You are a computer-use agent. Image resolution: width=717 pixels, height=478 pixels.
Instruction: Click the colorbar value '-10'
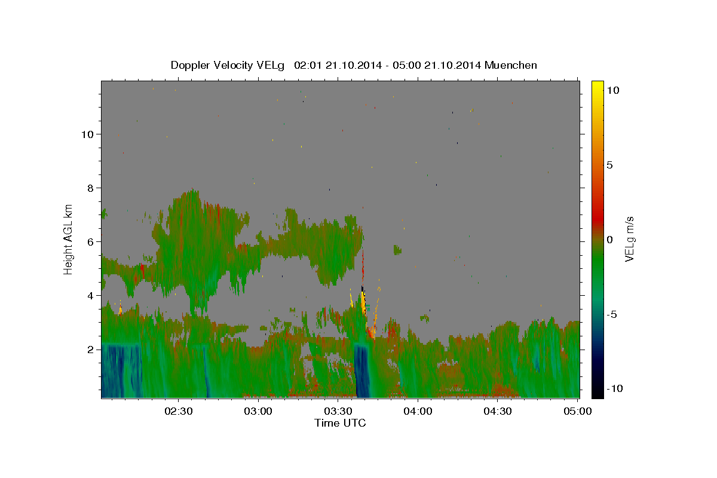click(614, 388)
